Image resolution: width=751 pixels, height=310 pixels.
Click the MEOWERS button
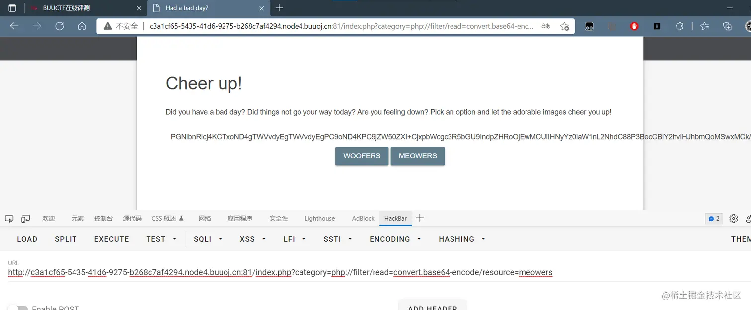point(418,156)
